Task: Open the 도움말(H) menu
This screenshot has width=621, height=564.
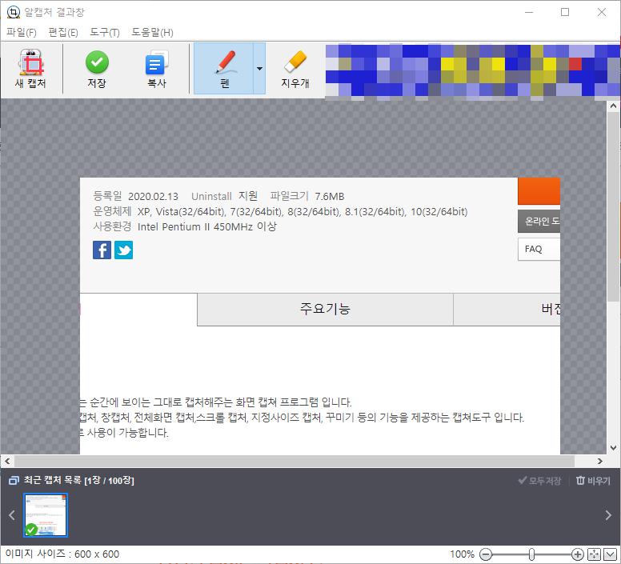Action: pos(153,32)
